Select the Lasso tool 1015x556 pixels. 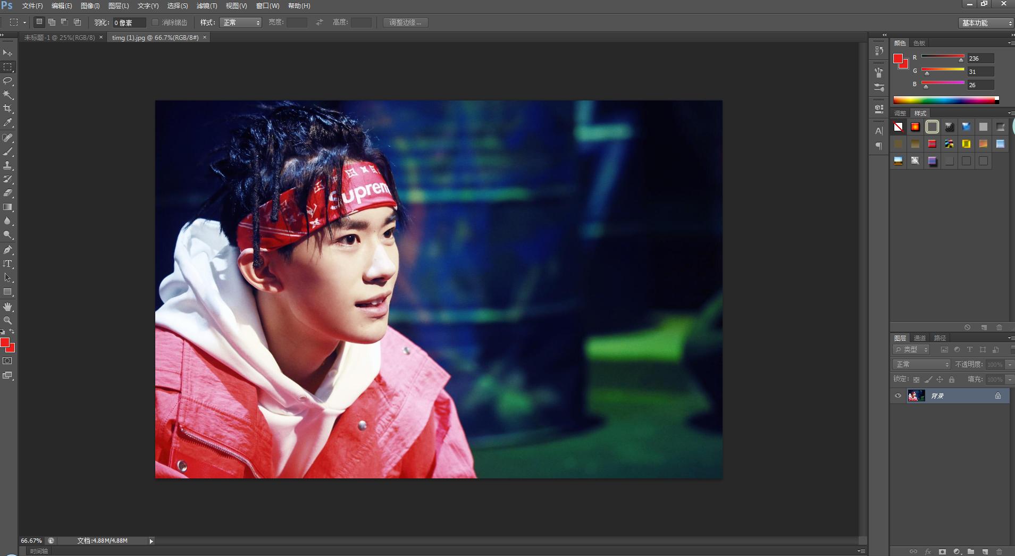pyautogui.click(x=7, y=81)
